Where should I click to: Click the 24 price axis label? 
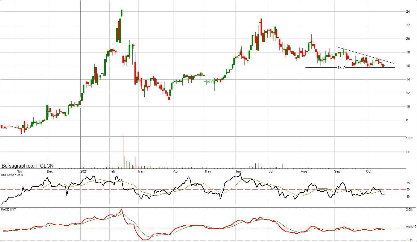point(408,12)
